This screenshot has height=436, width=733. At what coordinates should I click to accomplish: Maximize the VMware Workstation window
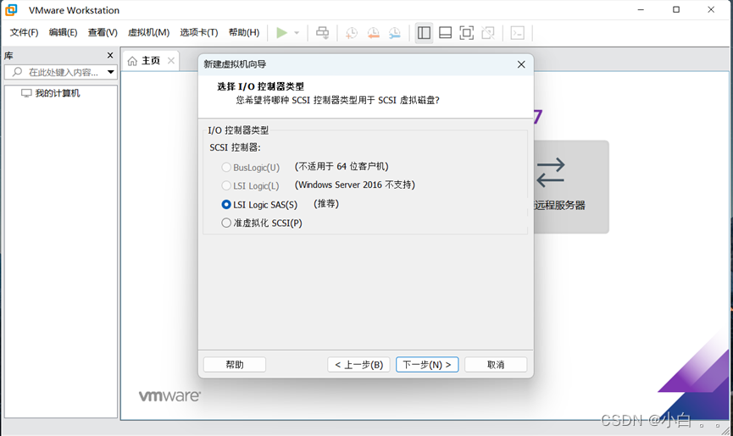pyautogui.click(x=676, y=10)
